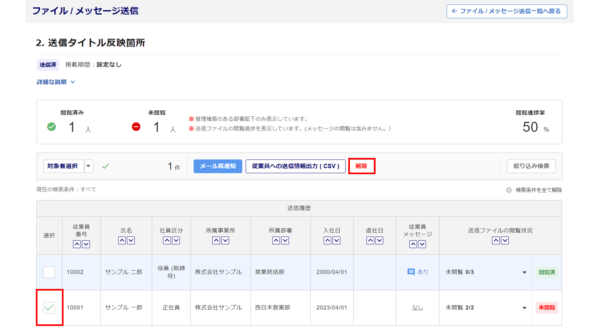Screen dimensions: 600x328
Task: Open the 対象者選択 dropdown arrow
Action: (89, 166)
